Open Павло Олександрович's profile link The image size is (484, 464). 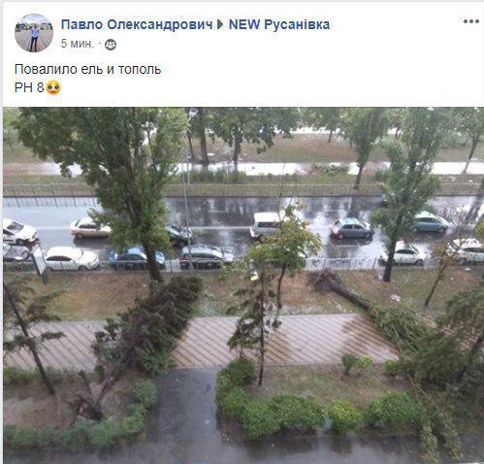point(137,24)
